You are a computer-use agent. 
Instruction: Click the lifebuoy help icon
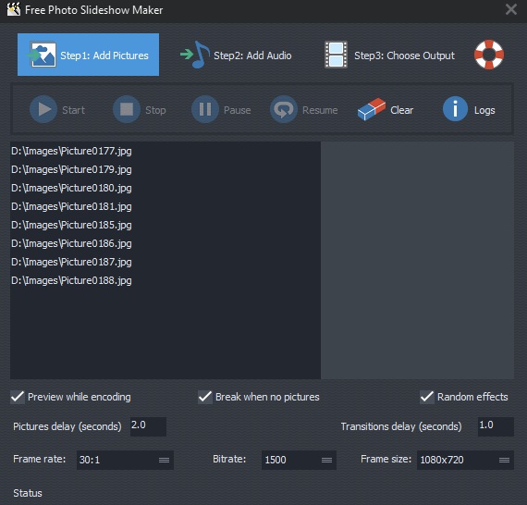pos(489,55)
